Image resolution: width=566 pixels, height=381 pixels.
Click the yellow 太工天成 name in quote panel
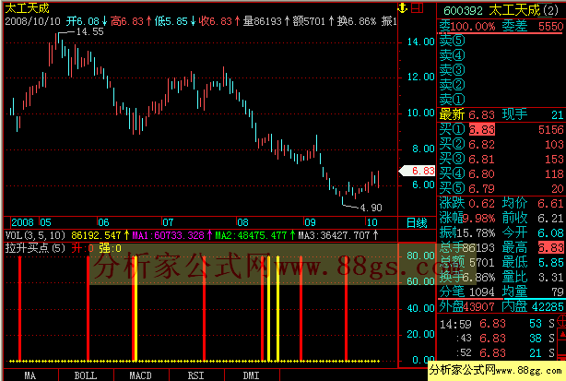point(514,10)
